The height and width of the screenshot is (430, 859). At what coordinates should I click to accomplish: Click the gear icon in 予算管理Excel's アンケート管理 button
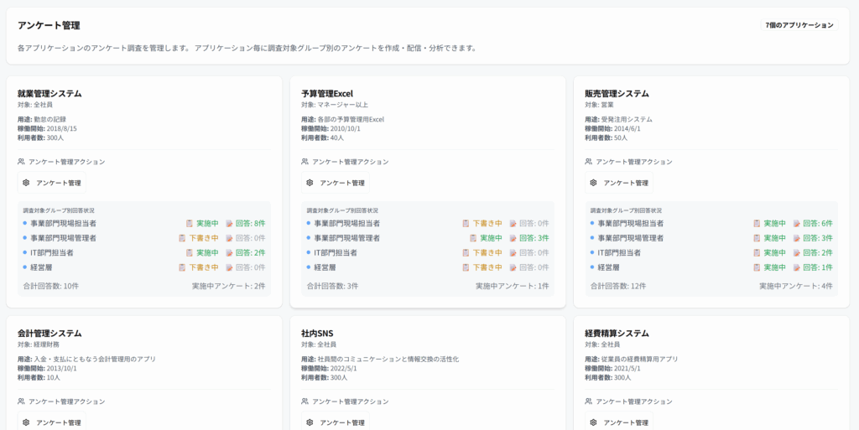point(310,183)
